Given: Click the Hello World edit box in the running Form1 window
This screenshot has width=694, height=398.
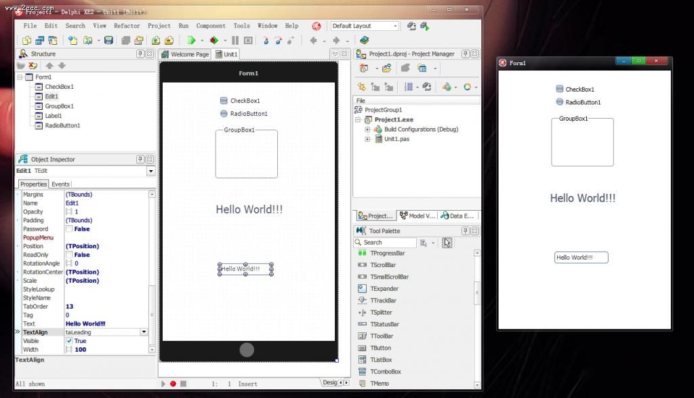Looking at the screenshot, I should pyautogui.click(x=581, y=257).
